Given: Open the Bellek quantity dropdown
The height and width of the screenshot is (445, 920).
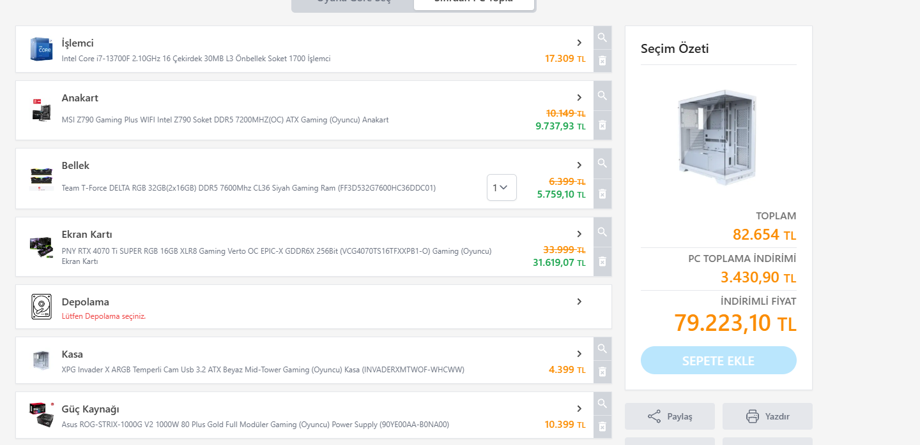Looking at the screenshot, I should pyautogui.click(x=502, y=187).
